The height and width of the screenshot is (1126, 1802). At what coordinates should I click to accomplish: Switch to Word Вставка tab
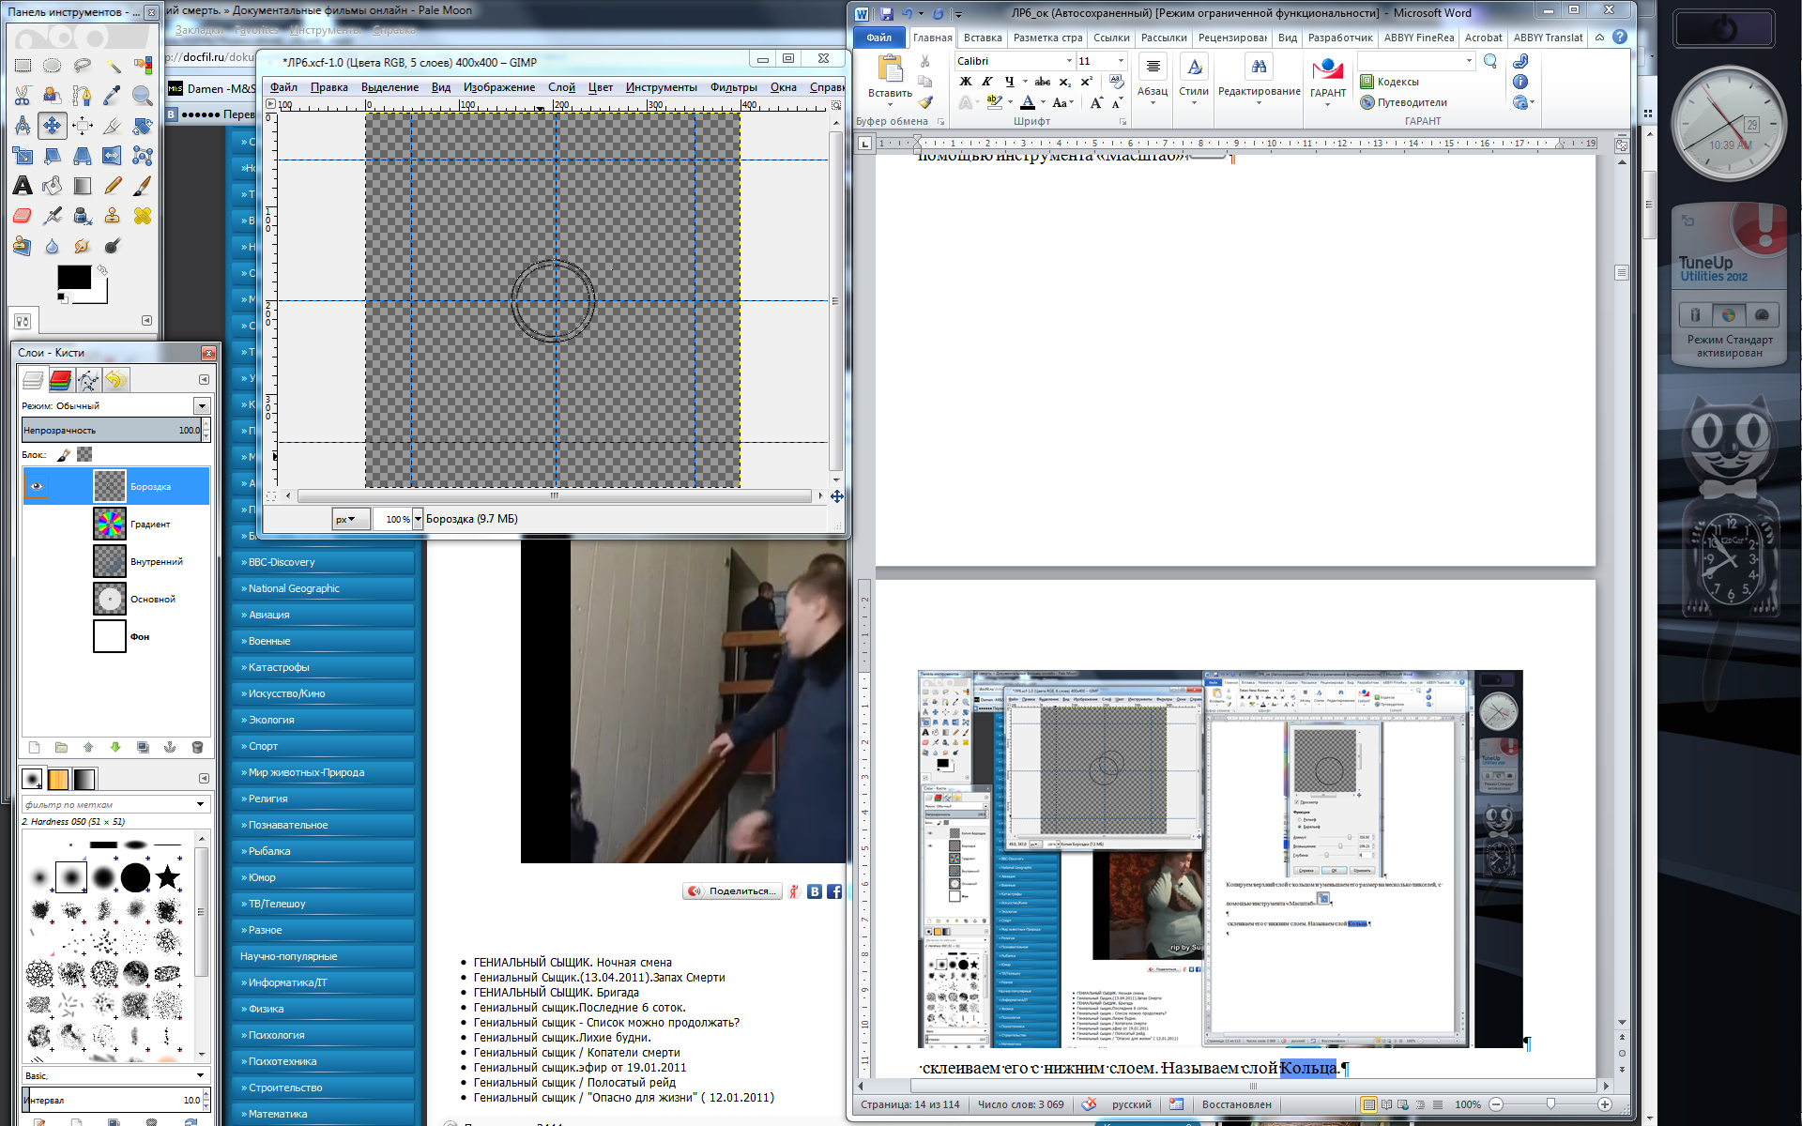(x=983, y=38)
